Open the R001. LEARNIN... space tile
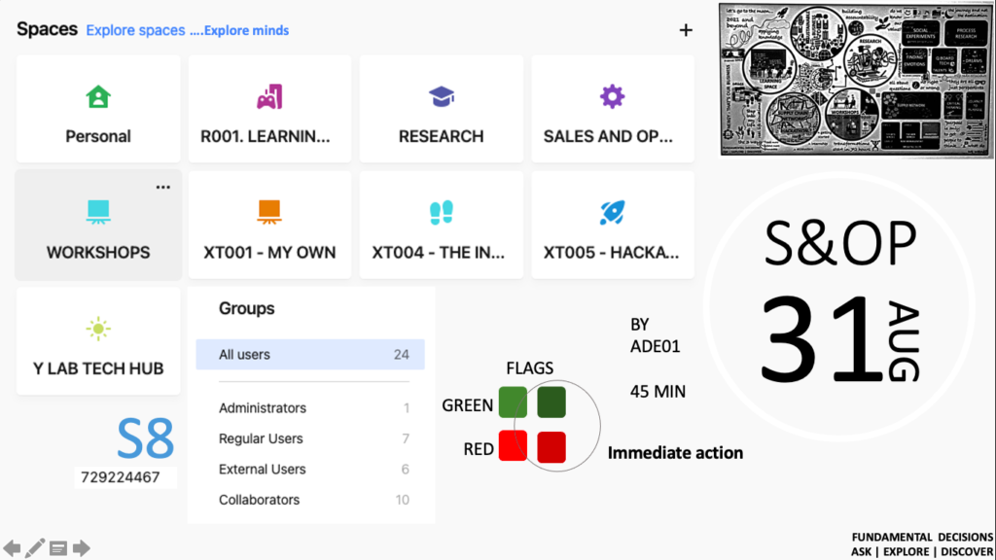Image resolution: width=996 pixels, height=560 pixels. [x=269, y=109]
